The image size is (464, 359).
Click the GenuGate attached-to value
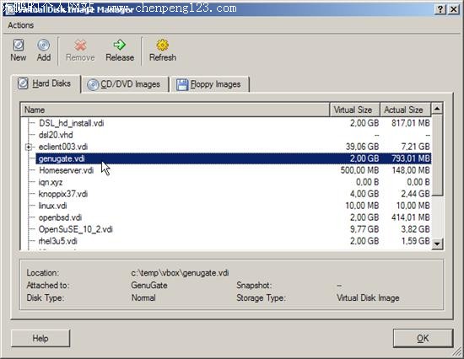[x=149, y=286]
